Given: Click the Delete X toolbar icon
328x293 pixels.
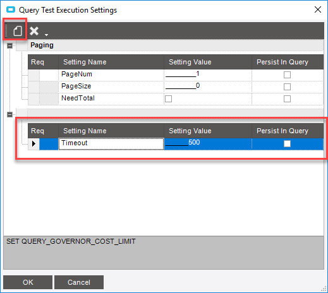Looking at the screenshot, I should (x=34, y=31).
